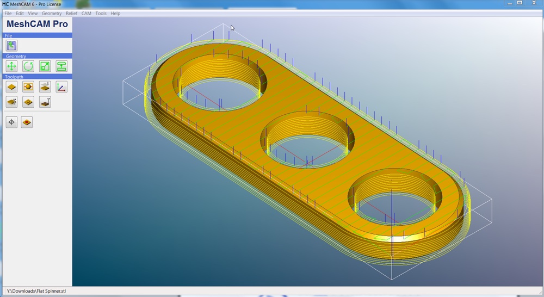Click the yellow block with red dot icon
Viewport: 544px width, 297px height.
coord(27,122)
